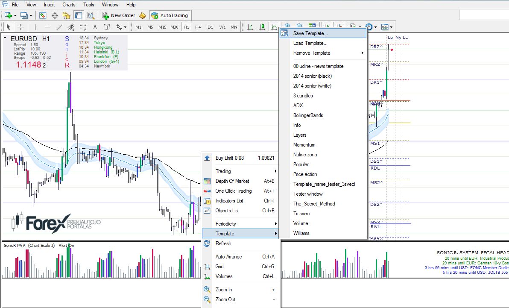Viewport: 509px width, 308px height.
Task: Switch to the D1 timeframe
Action: pos(211,27)
